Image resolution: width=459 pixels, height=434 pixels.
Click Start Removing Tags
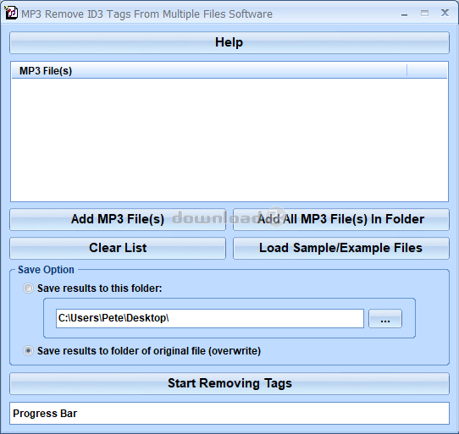[229, 383]
